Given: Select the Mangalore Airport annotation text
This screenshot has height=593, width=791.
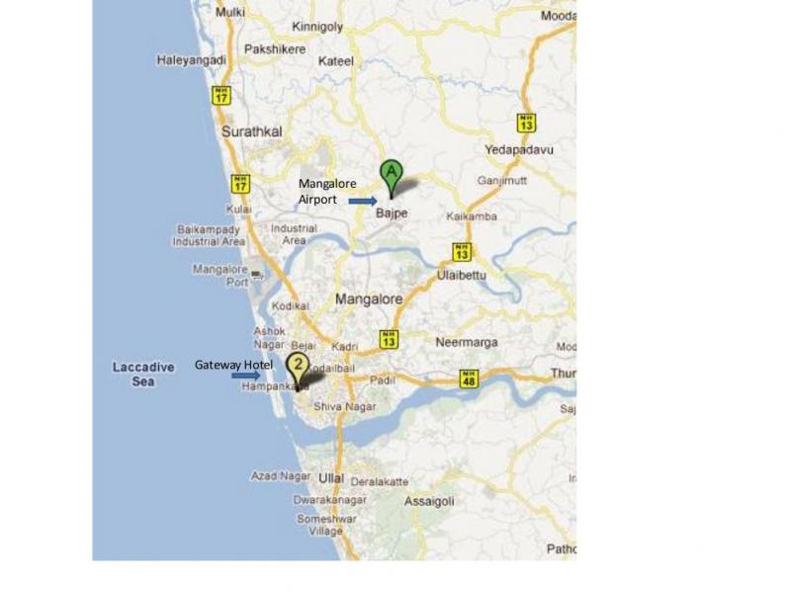Looking at the screenshot, I should (327, 191).
